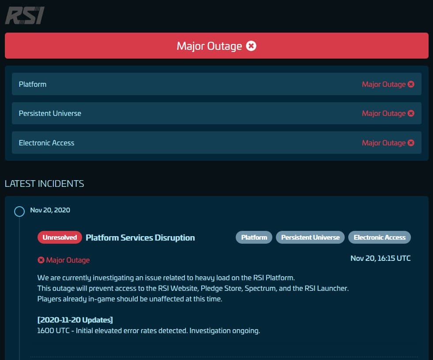
Task: Click the Major Outage status text in the Platform row
Action: tap(384, 84)
